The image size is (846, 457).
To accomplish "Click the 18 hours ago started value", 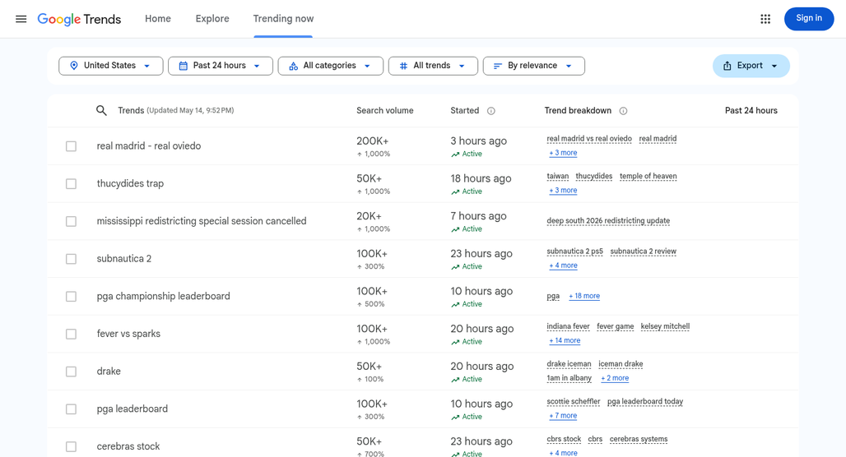I will pyautogui.click(x=481, y=179).
